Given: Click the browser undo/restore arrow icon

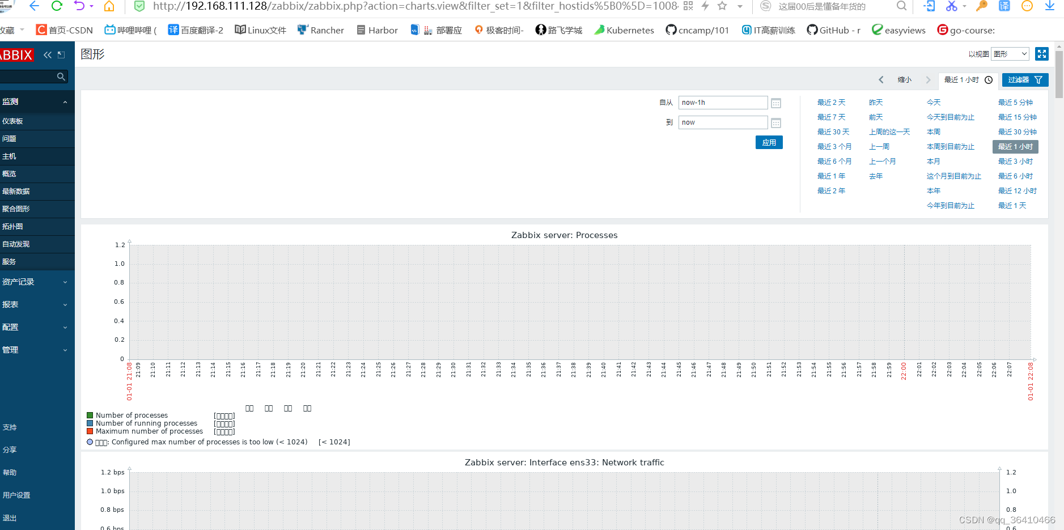Looking at the screenshot, I should coord(79,6).
